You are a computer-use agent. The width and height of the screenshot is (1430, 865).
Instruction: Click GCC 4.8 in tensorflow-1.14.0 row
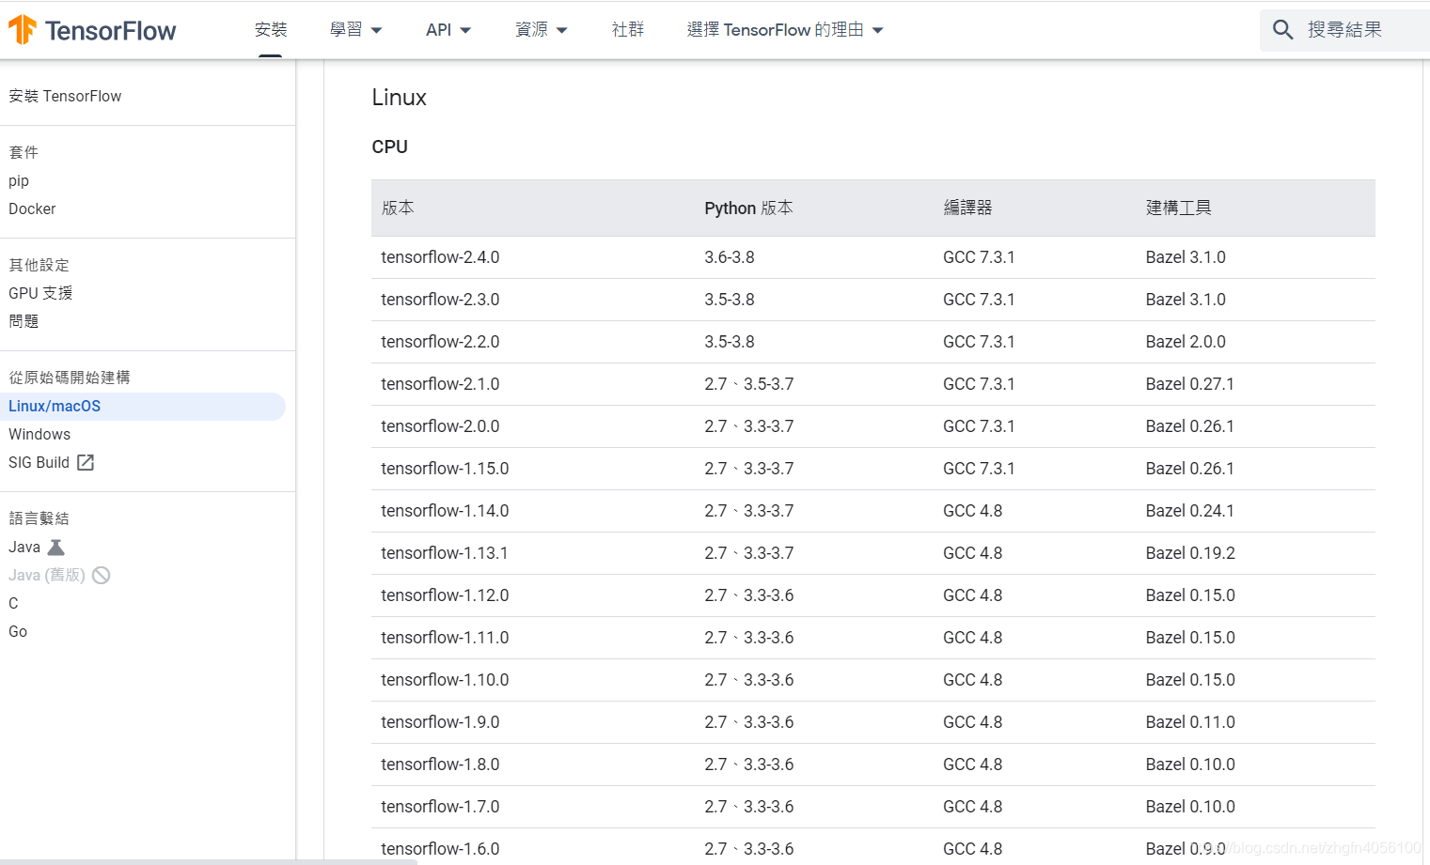click(973, 511)
